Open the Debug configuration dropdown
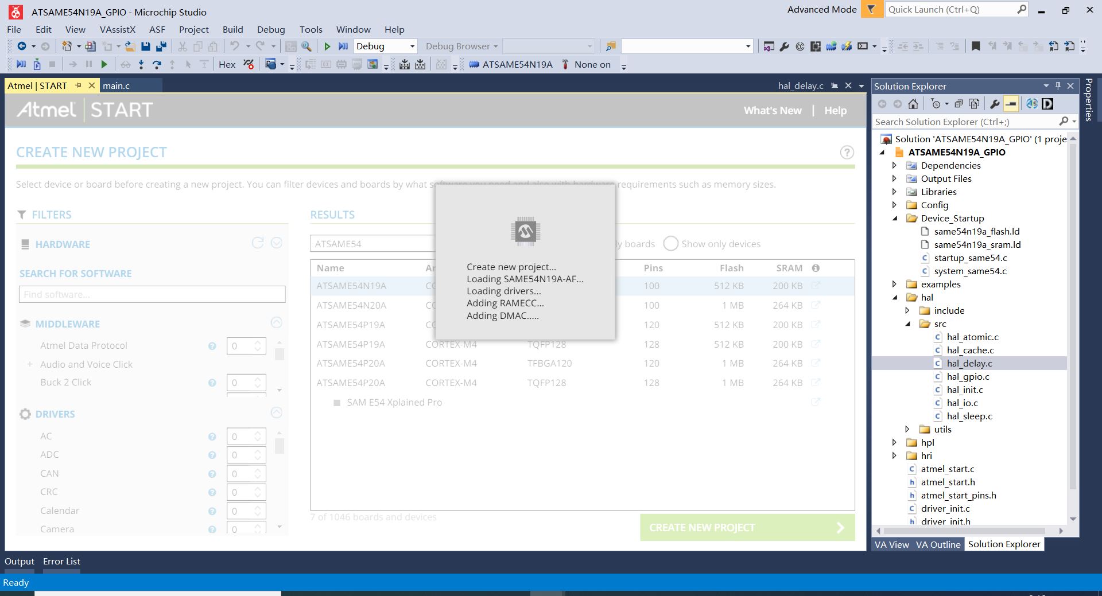The width and height of the screenshot is (1102, 596). point(385,46)
